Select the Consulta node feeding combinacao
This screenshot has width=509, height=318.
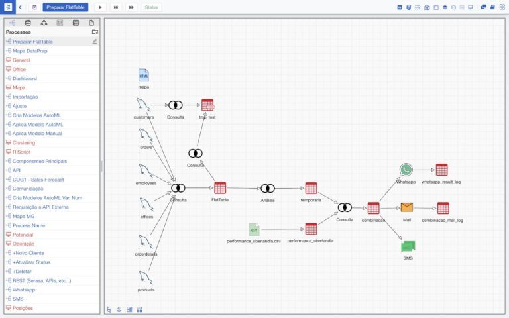pyautogui.click(x=345, y=207)
